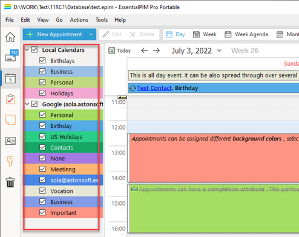This screenshot has width=299, height=237.
Task: Uncheck the local Birthdays calendar checkbox
Action: pyautogui.click(x=42, y=60)
